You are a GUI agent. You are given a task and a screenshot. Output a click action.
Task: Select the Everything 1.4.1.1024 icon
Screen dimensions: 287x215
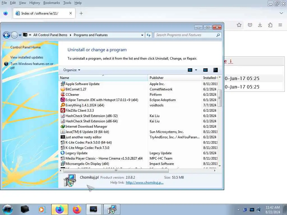click(63, 105)
